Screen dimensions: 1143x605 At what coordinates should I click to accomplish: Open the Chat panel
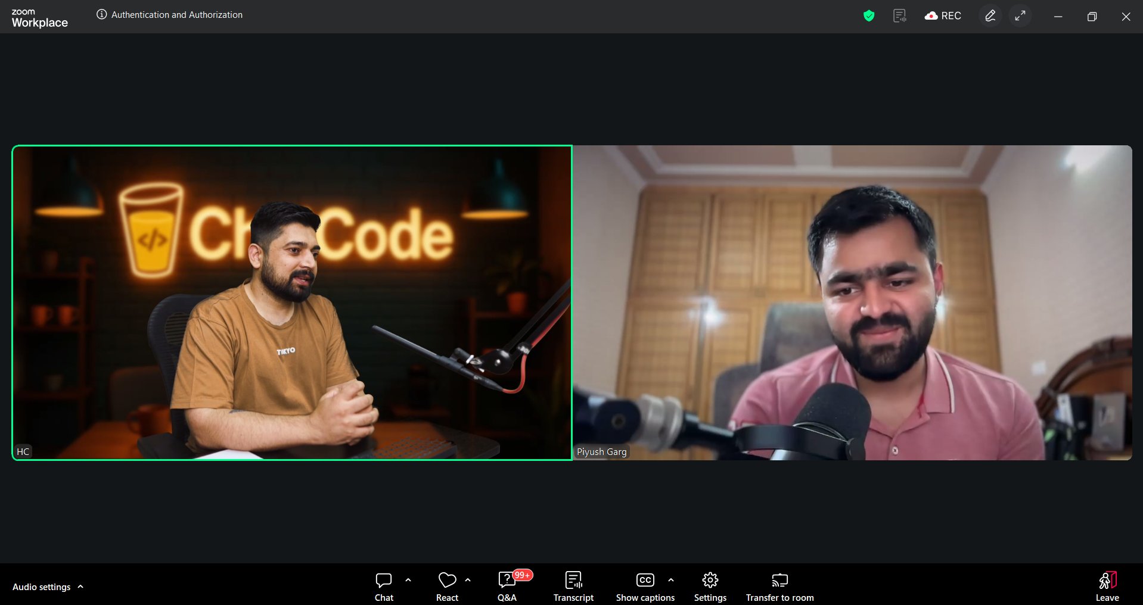coord(384,587)
